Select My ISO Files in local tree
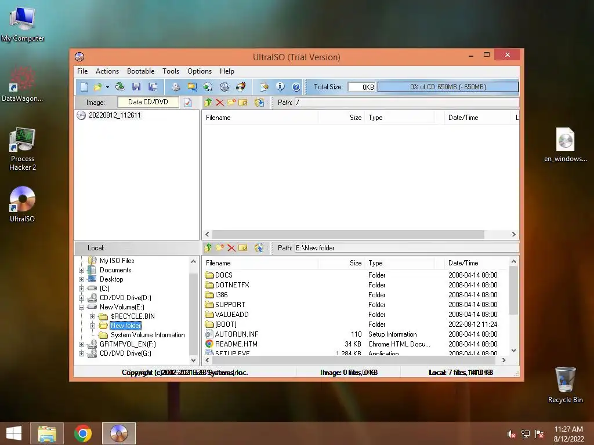This screenshot has width=594, height=445. (117, 261)
